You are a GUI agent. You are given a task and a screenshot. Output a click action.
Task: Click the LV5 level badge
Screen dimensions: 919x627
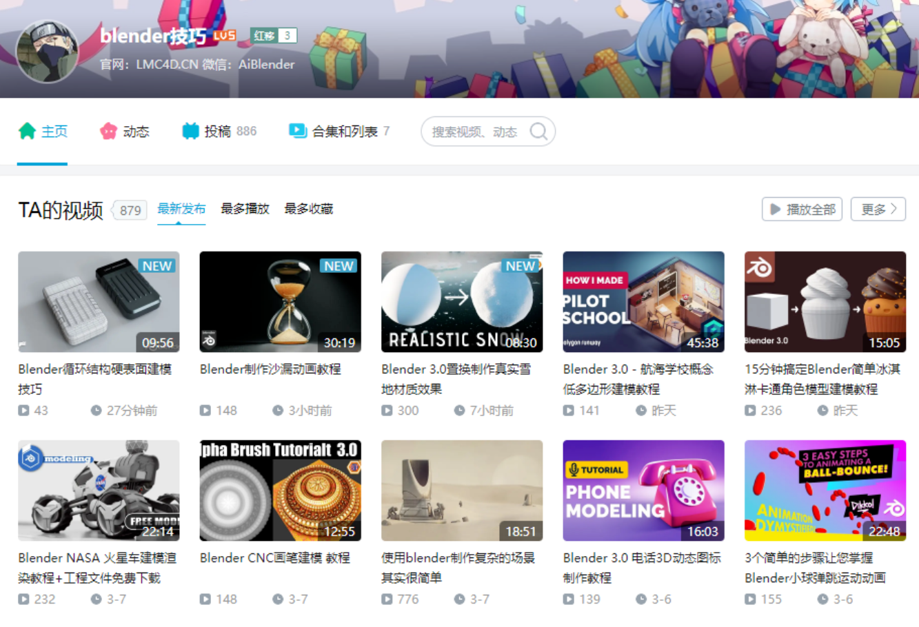(225, 35)
